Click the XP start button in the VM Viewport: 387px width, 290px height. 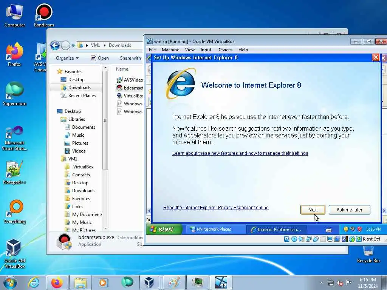(164, 229)
